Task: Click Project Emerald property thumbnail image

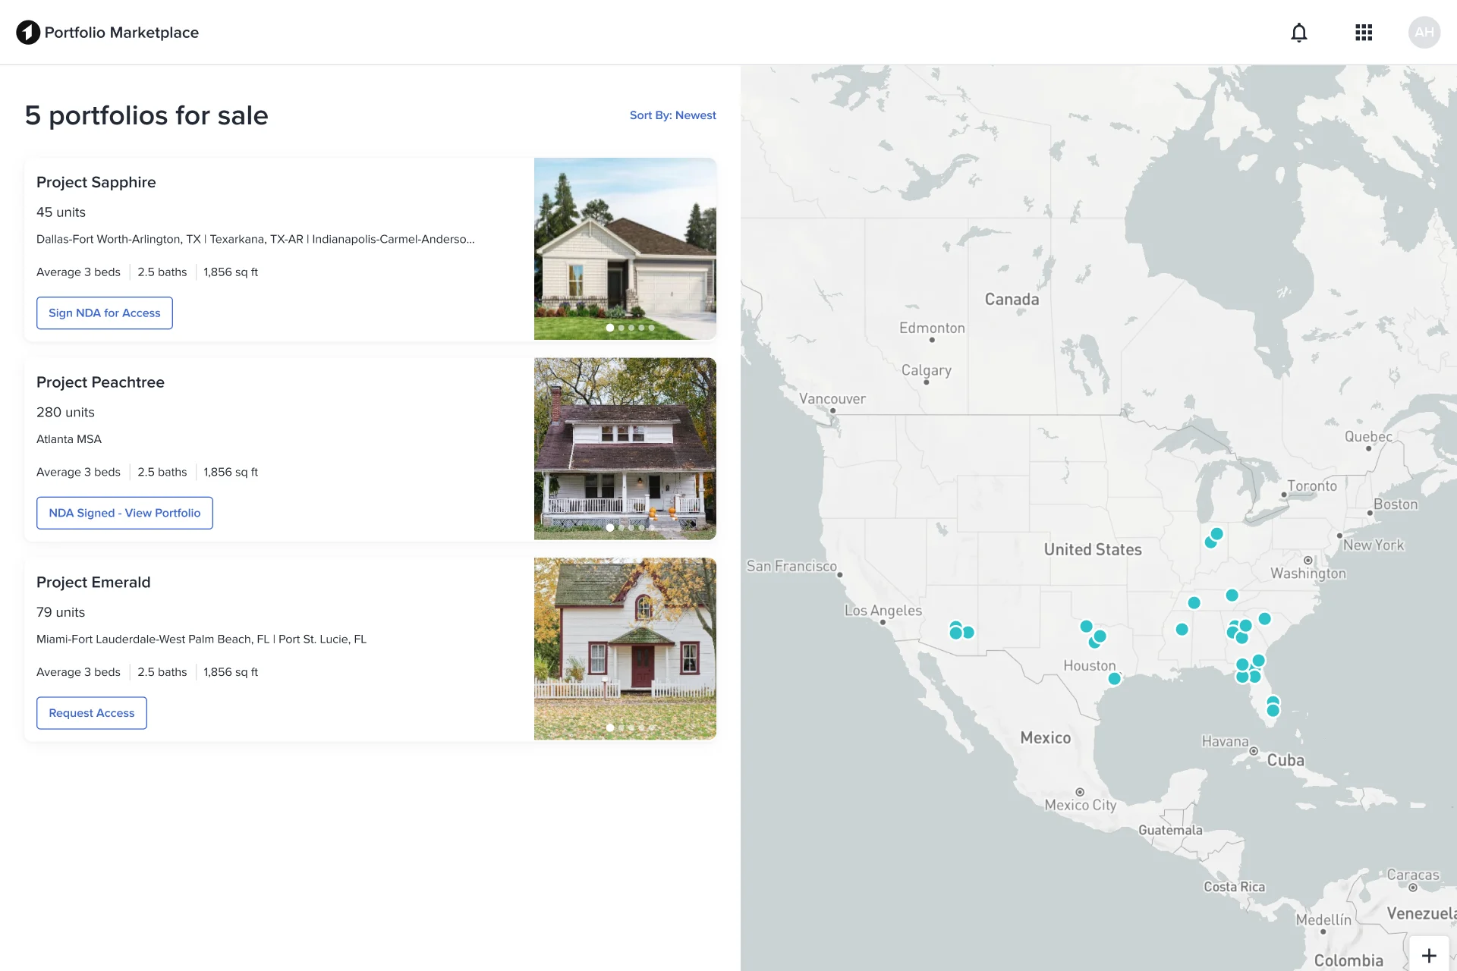Action: click(x=625, y=648)
